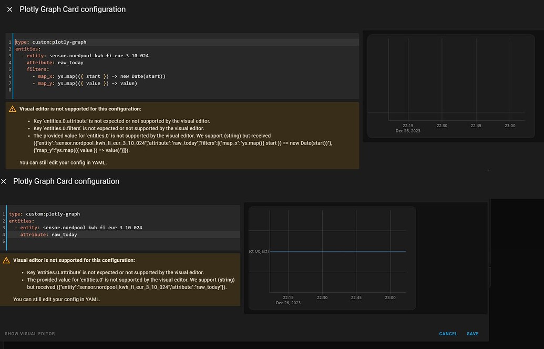Close the lower Plotly Graph Card configuration dialog
The image size is (544, 349).
pyautogui.click(x=4, y=181)
